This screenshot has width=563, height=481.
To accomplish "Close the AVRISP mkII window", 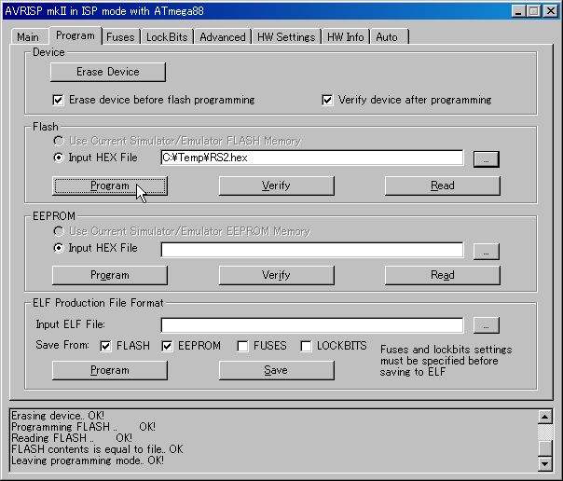I will point(551,11).
